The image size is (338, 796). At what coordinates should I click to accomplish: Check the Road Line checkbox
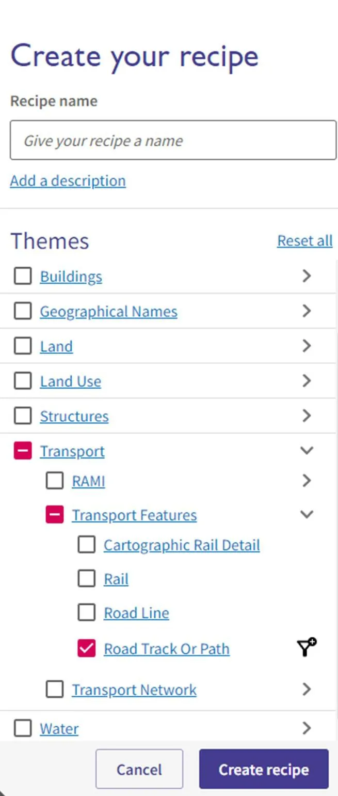(87, 613)
